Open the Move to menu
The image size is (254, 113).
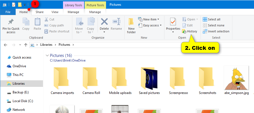[79, 26]
